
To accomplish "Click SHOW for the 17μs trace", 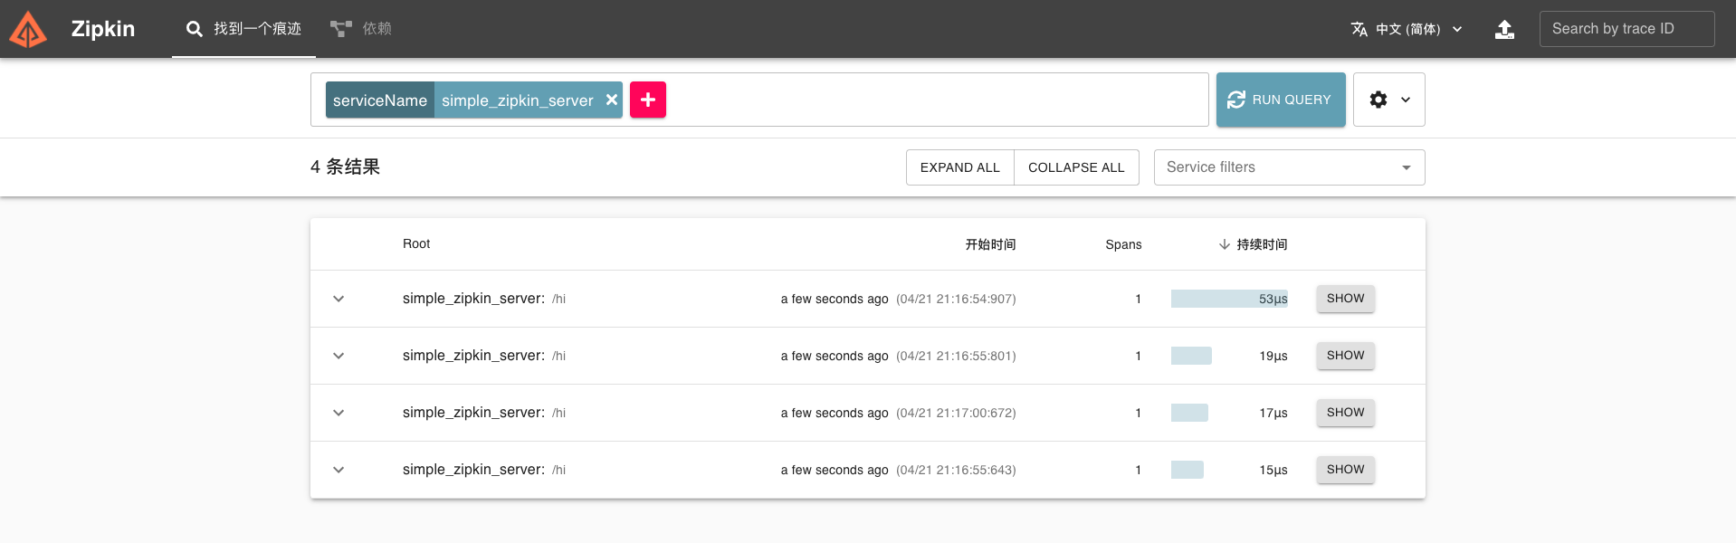I will 1346,413.
